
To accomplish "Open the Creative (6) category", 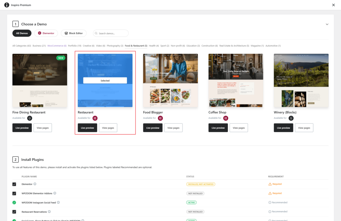I will tap(89, 46).
